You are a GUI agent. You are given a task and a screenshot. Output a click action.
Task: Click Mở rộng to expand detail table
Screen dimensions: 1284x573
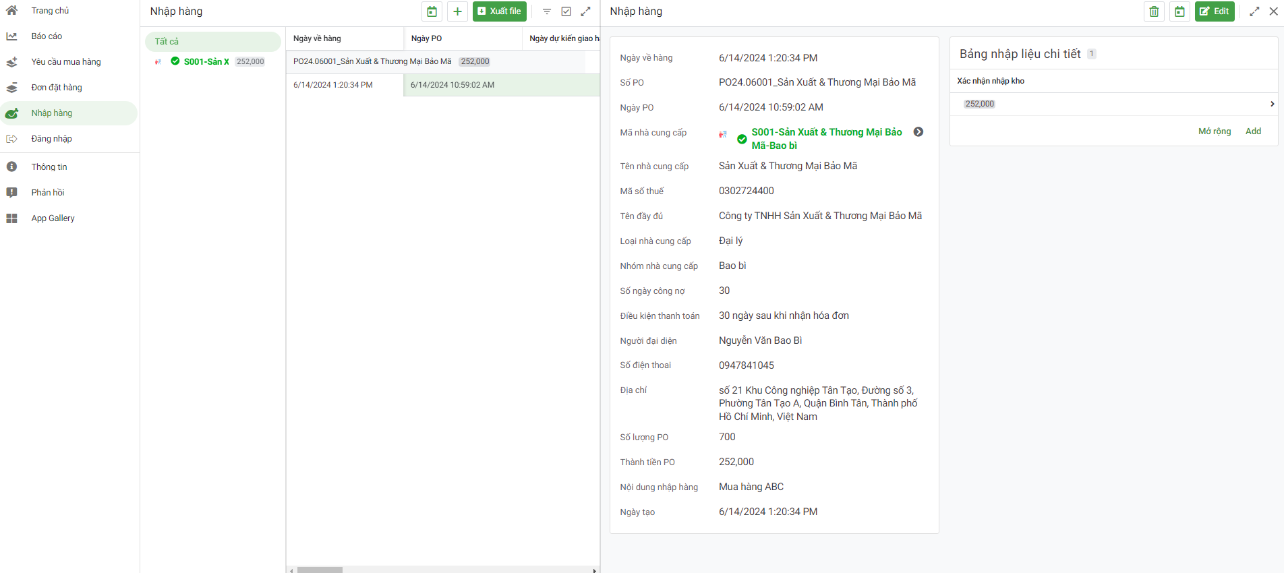(x=1214, y=131)
